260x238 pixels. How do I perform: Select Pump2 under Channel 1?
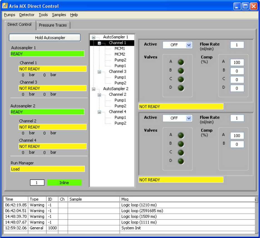point(120,60)
